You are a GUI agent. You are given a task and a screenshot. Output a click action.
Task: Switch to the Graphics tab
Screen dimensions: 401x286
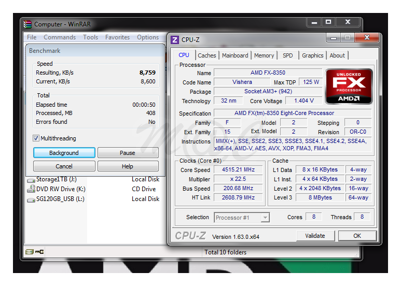click(312, 55)
